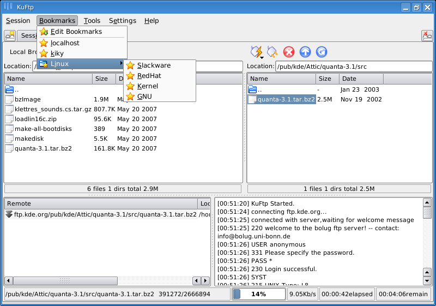Click the queue scrollbar far-right arrow
Viewport: 436px width, 306px height.
click(205, 281)
